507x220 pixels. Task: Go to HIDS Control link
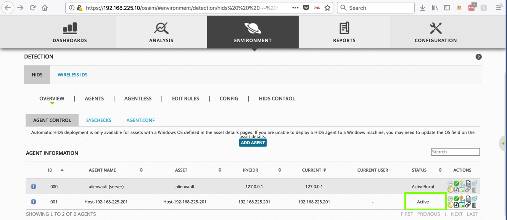277,99
